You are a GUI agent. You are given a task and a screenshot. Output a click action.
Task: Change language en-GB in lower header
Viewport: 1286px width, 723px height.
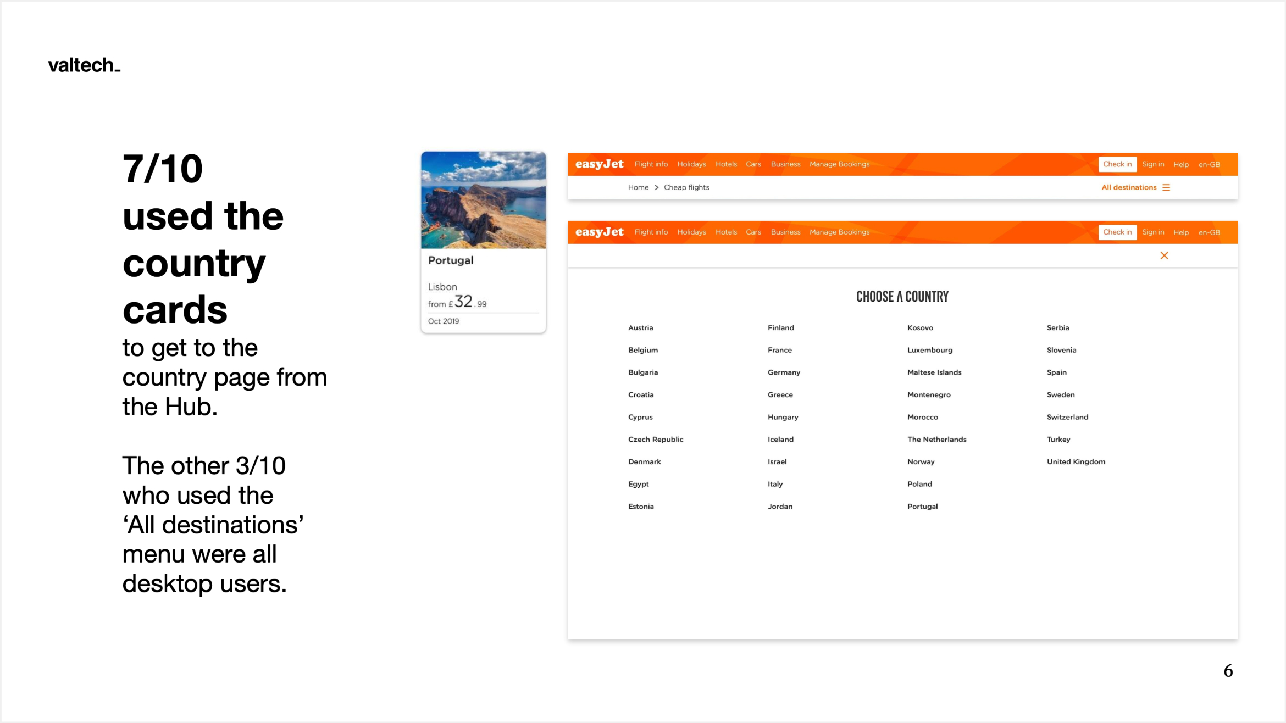coord(1209,232)
